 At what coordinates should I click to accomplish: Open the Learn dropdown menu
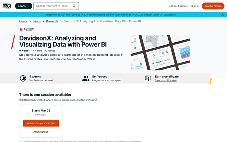tap(23, 6)
